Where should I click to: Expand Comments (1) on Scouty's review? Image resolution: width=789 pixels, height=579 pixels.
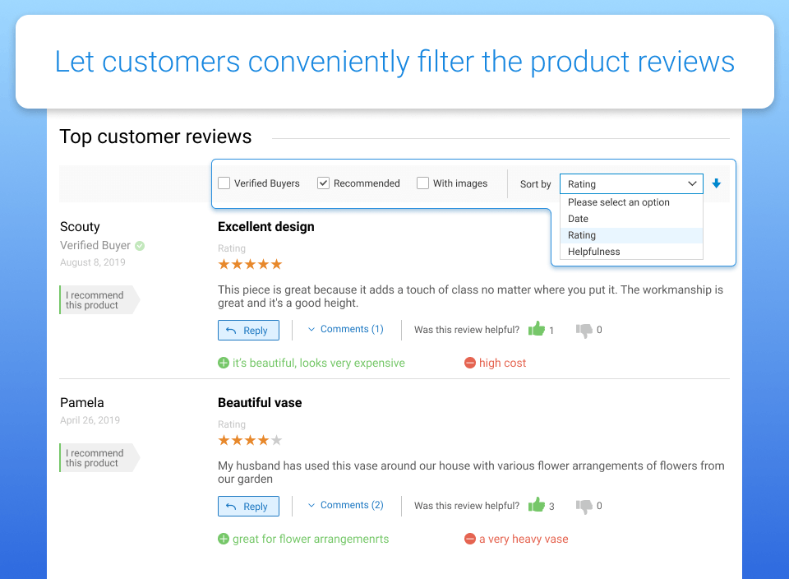345,329
